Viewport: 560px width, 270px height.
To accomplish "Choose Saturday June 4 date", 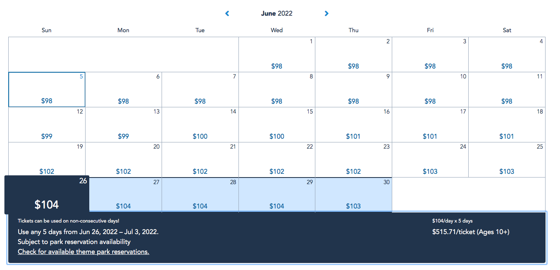I will coord(507,54).
